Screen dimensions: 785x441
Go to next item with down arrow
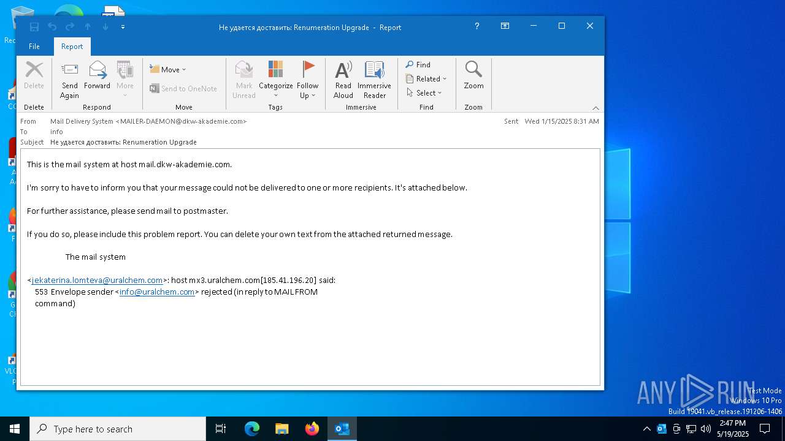tap(105, 27)
